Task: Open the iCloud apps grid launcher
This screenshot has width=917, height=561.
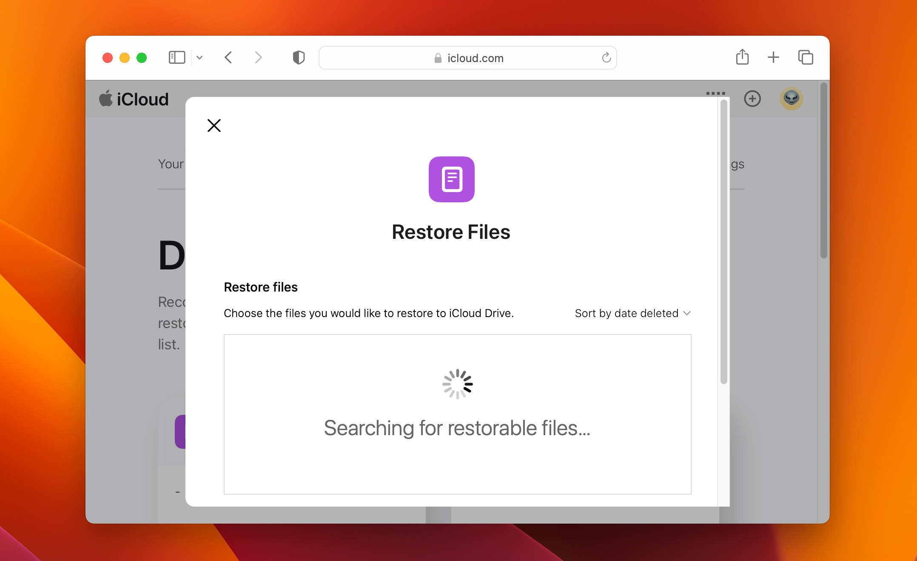Action: pyautogui.click(x=716, y=93)
